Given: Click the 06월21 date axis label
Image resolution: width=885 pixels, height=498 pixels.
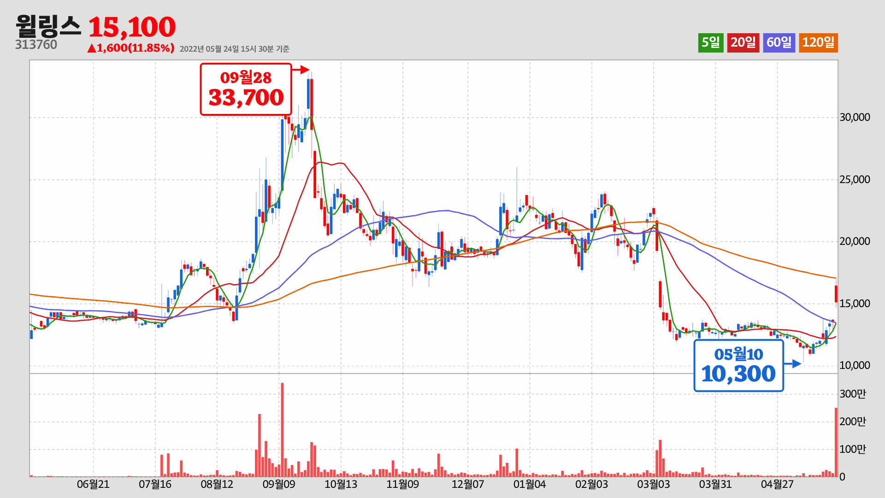Looking at the screenshot, I should (x=93, y=484).
